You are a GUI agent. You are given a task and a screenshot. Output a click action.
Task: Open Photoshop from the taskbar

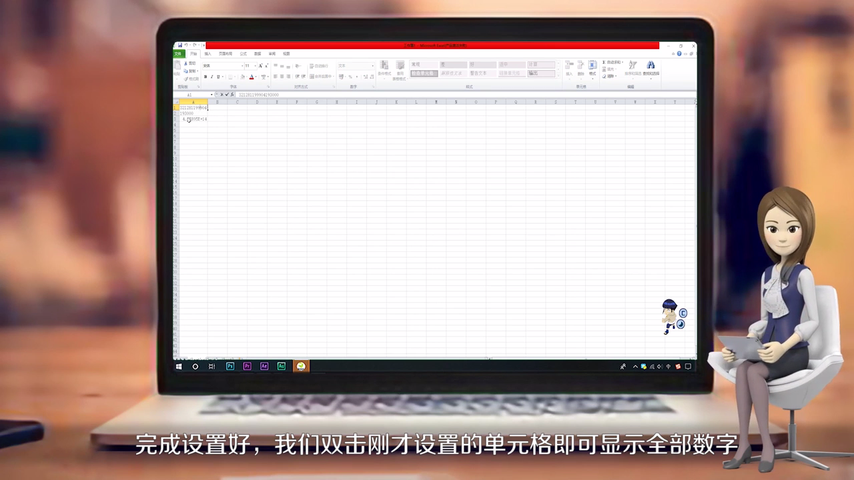click(x=230, y=366)
